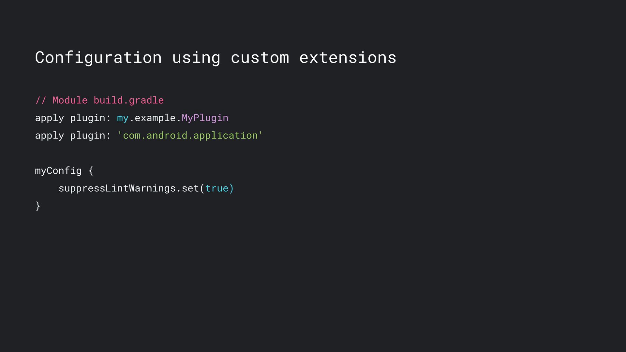Screen dimensions: 626x352
Task: Click the closing curly brace of myConfig
Action: [x=38, y=206]
